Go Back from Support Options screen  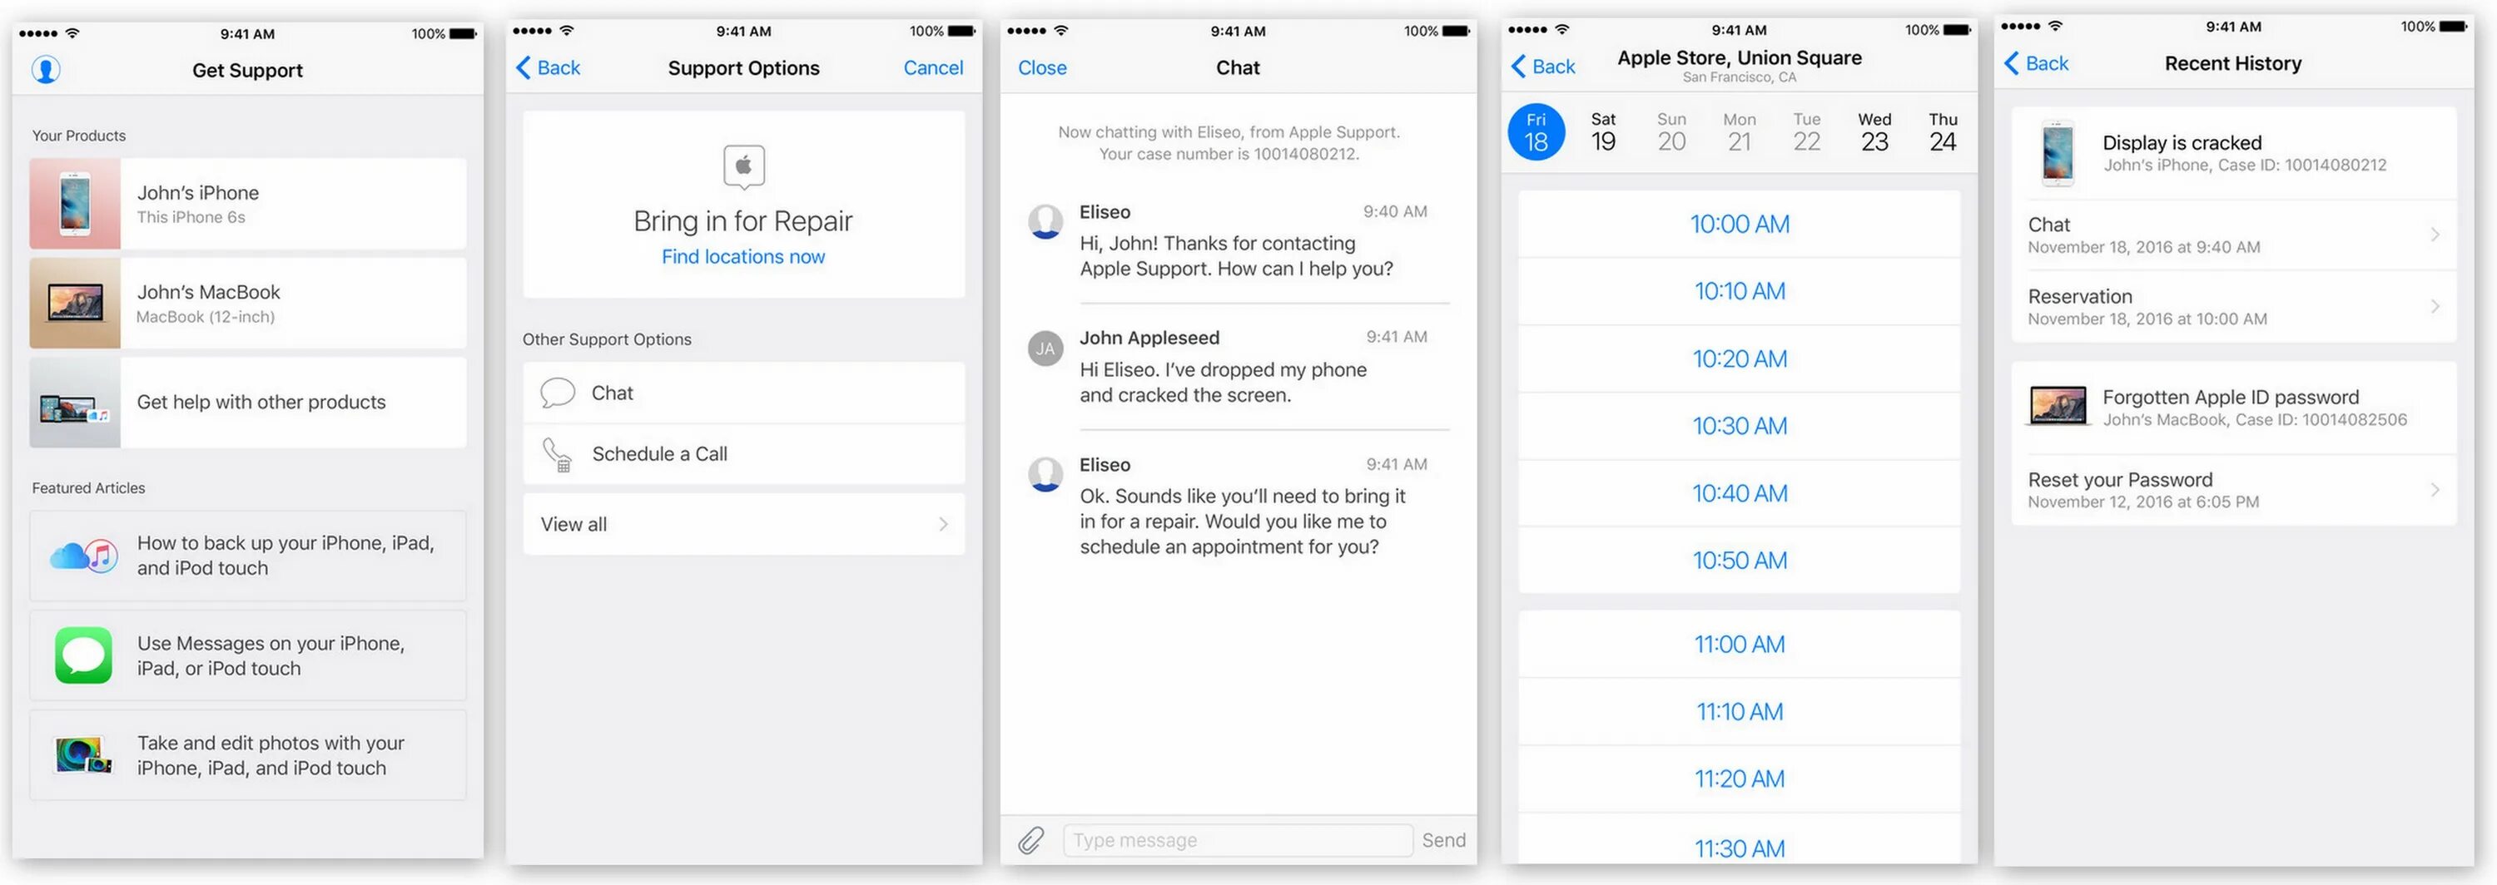pyautogui.click(x=548, y=67)
